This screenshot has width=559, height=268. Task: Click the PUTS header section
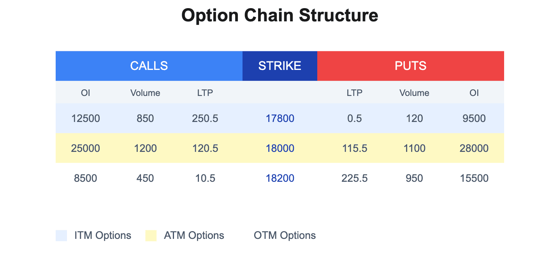[410, 66]
